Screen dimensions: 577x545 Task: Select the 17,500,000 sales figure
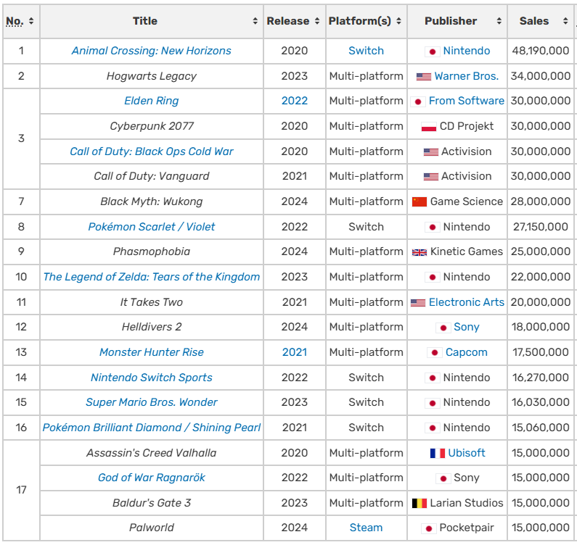coord(540,352)
